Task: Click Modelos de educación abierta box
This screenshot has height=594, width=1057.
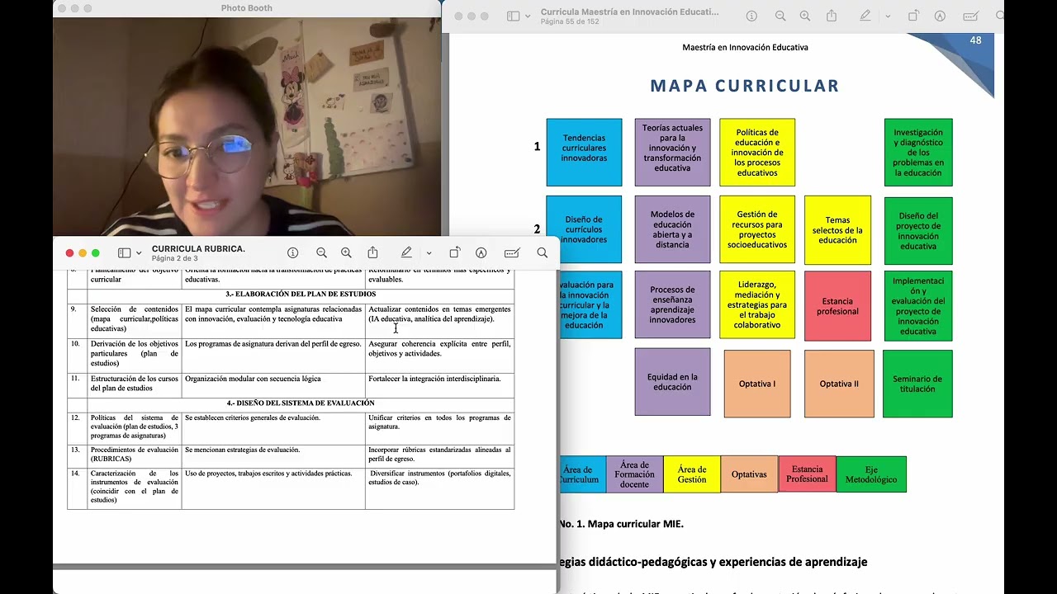Action: coord(672,229)
